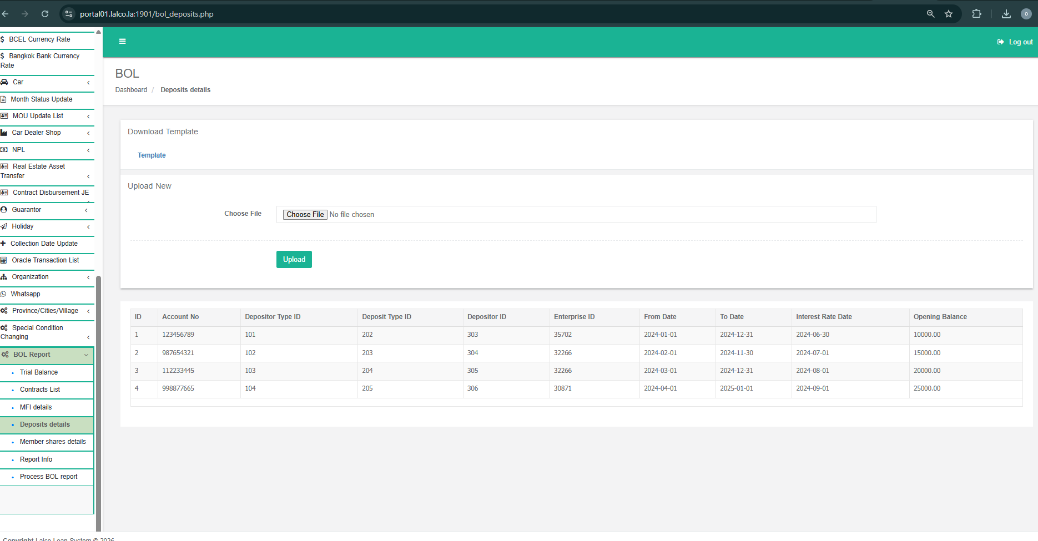The image size is (1038, 541).
Task: Bookmark page with the star icon
Action: [x=949, y=14]
